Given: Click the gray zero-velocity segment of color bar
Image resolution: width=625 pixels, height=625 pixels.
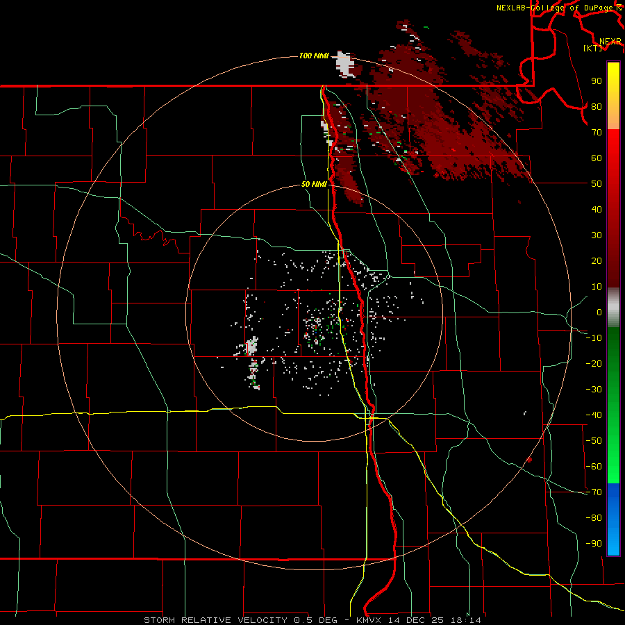Looking at the screenshot, I should point(613,308).
